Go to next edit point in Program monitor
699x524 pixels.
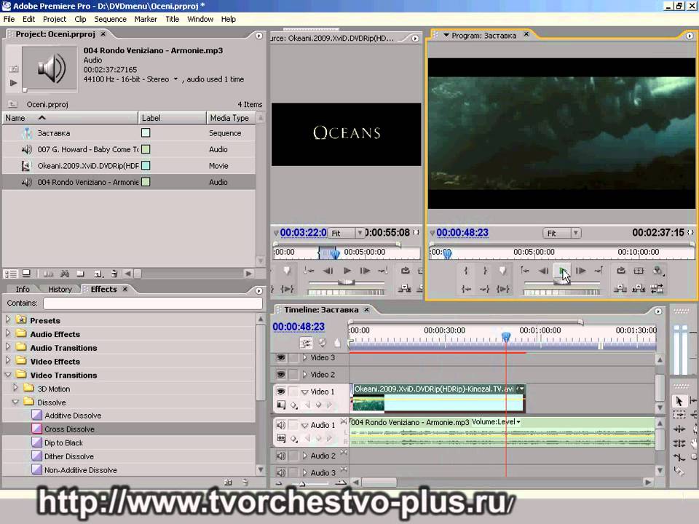point(599,271)
